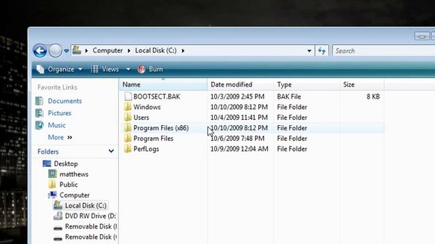Image resolution: width=435 pixels, height=244 pixels.
Task: Sort by the Date modified column
Action: [240, 85]
